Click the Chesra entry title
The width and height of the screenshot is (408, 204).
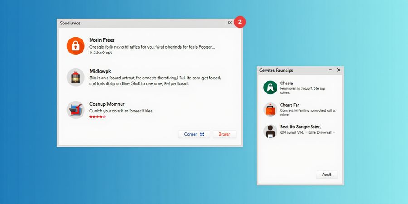(287, 83)
